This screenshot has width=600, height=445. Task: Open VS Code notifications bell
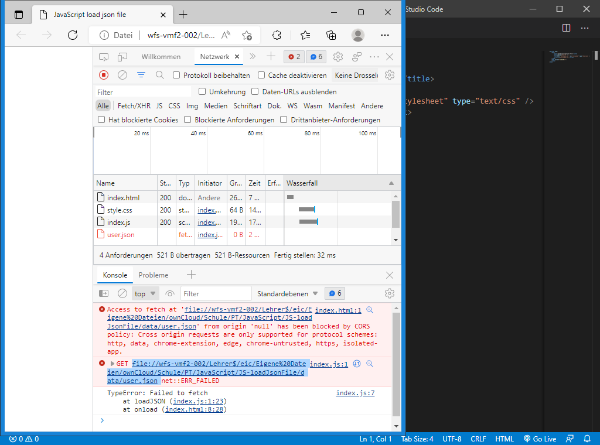(587, 439)
